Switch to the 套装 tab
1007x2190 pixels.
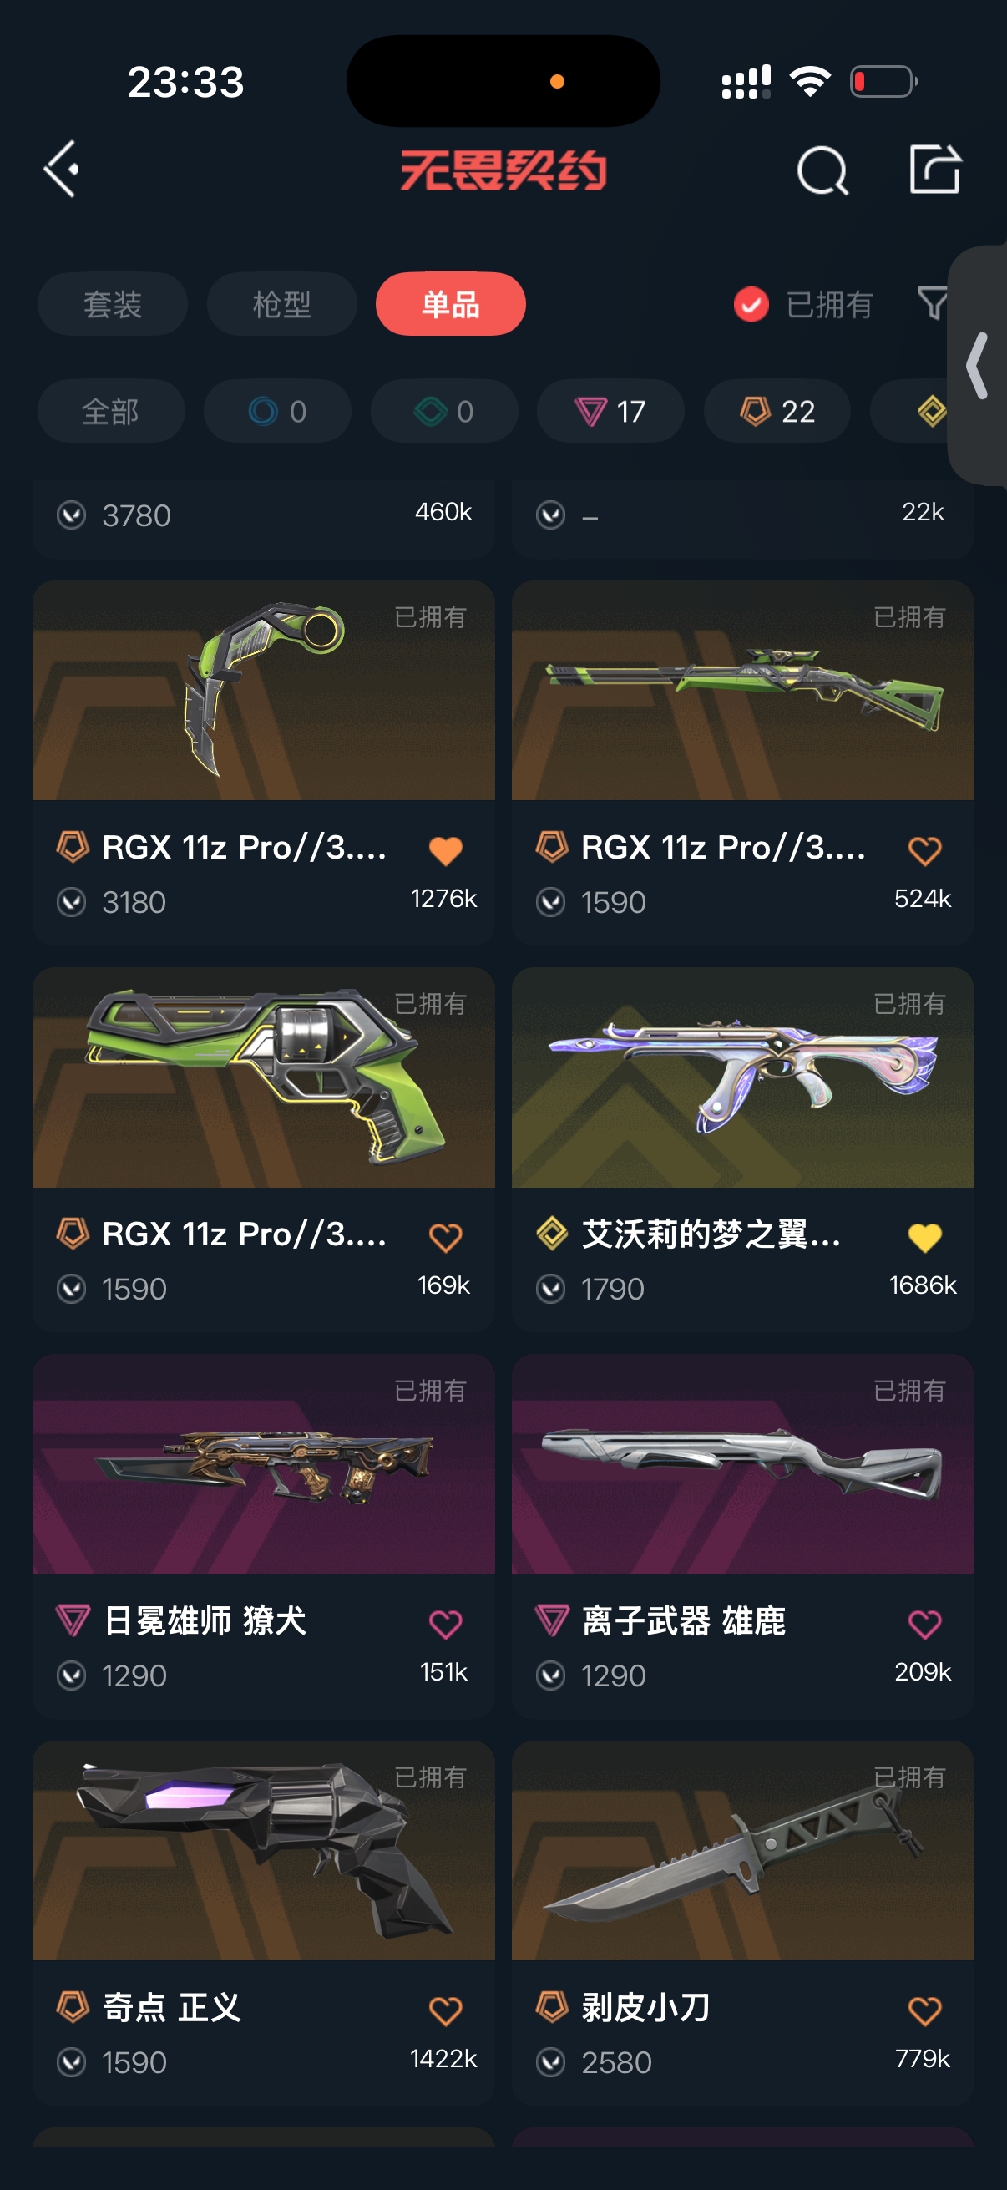point(112,304)
